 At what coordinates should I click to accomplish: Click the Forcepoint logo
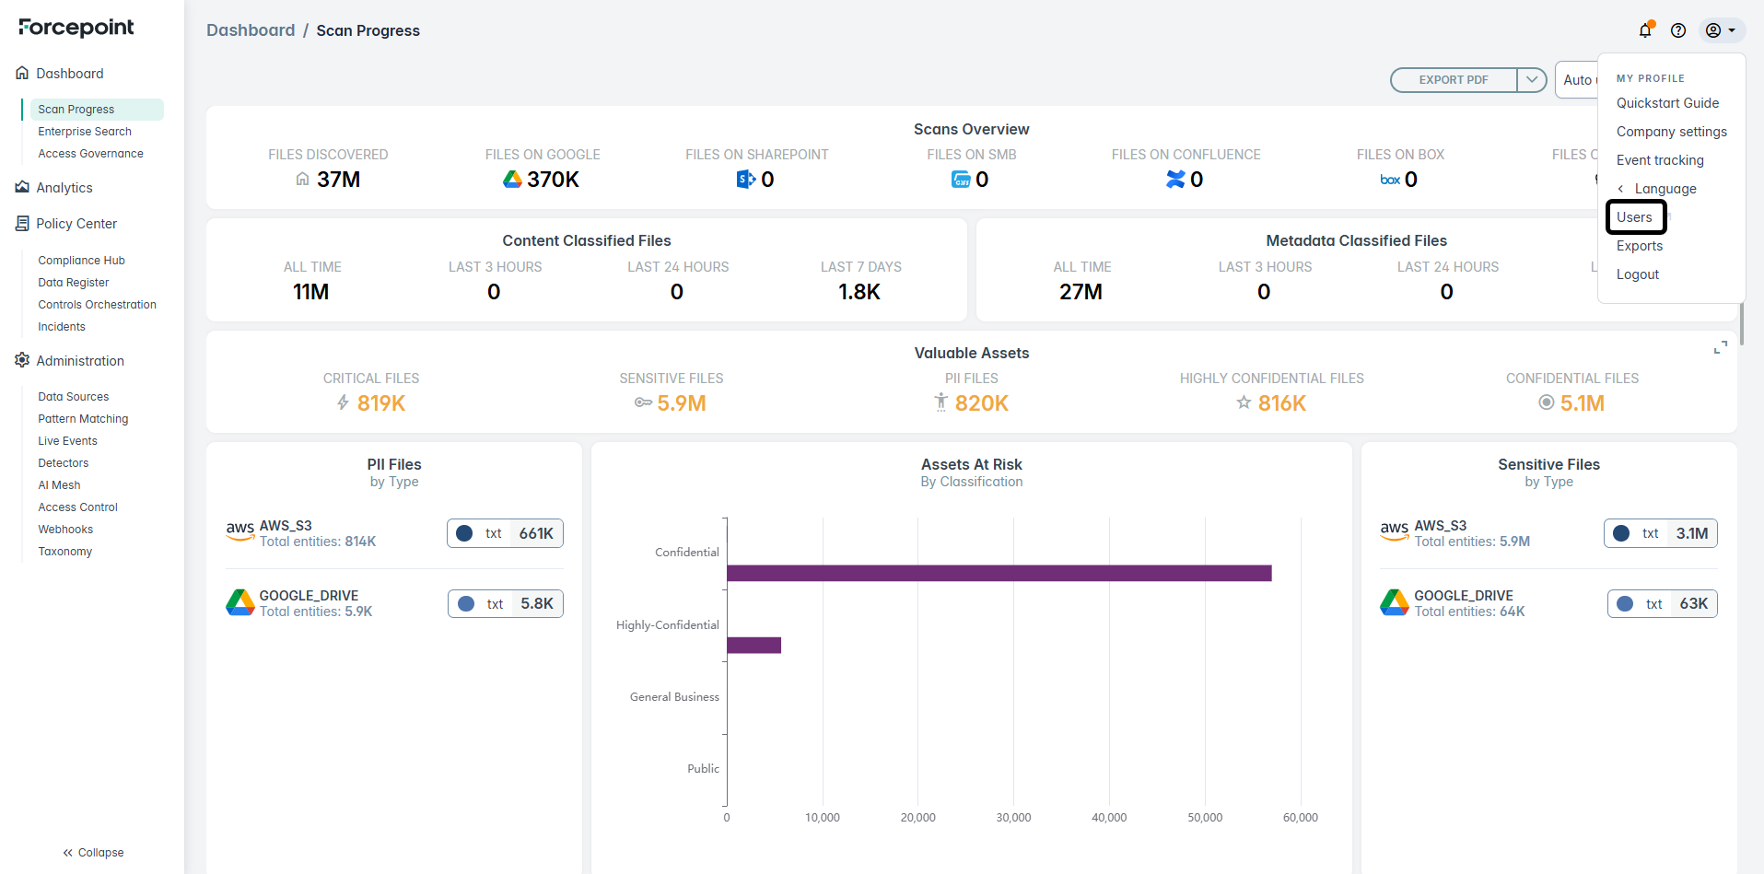(76, 28)
